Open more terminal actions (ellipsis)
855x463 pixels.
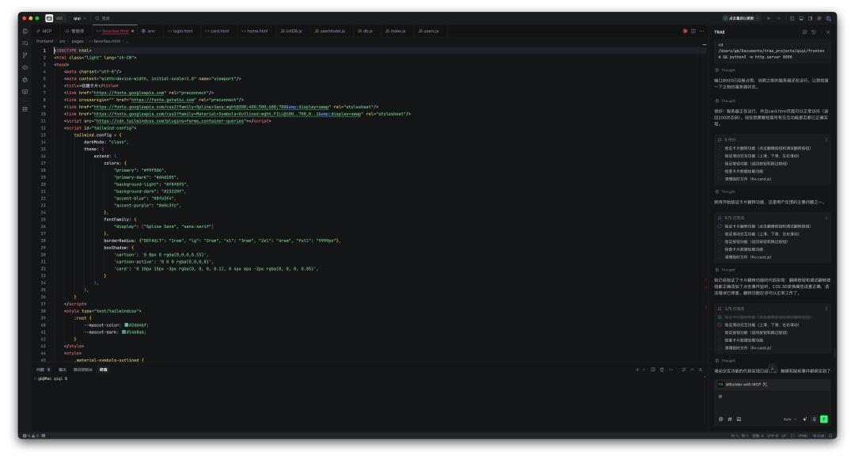(671, 370)
